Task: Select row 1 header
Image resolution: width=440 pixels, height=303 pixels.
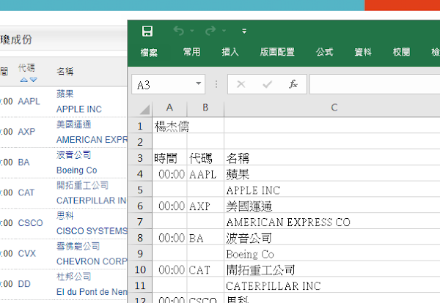Action: click(x=140, y=126)
